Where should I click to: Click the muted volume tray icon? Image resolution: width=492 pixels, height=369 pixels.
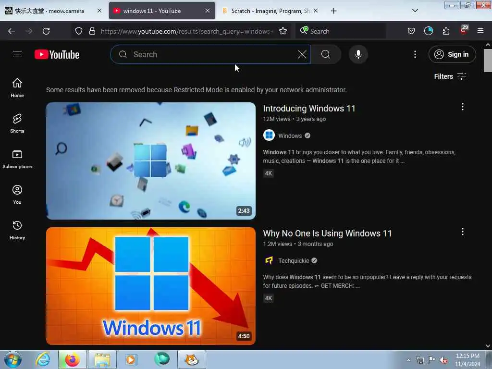pyautogui.click(x=443, y=360)
